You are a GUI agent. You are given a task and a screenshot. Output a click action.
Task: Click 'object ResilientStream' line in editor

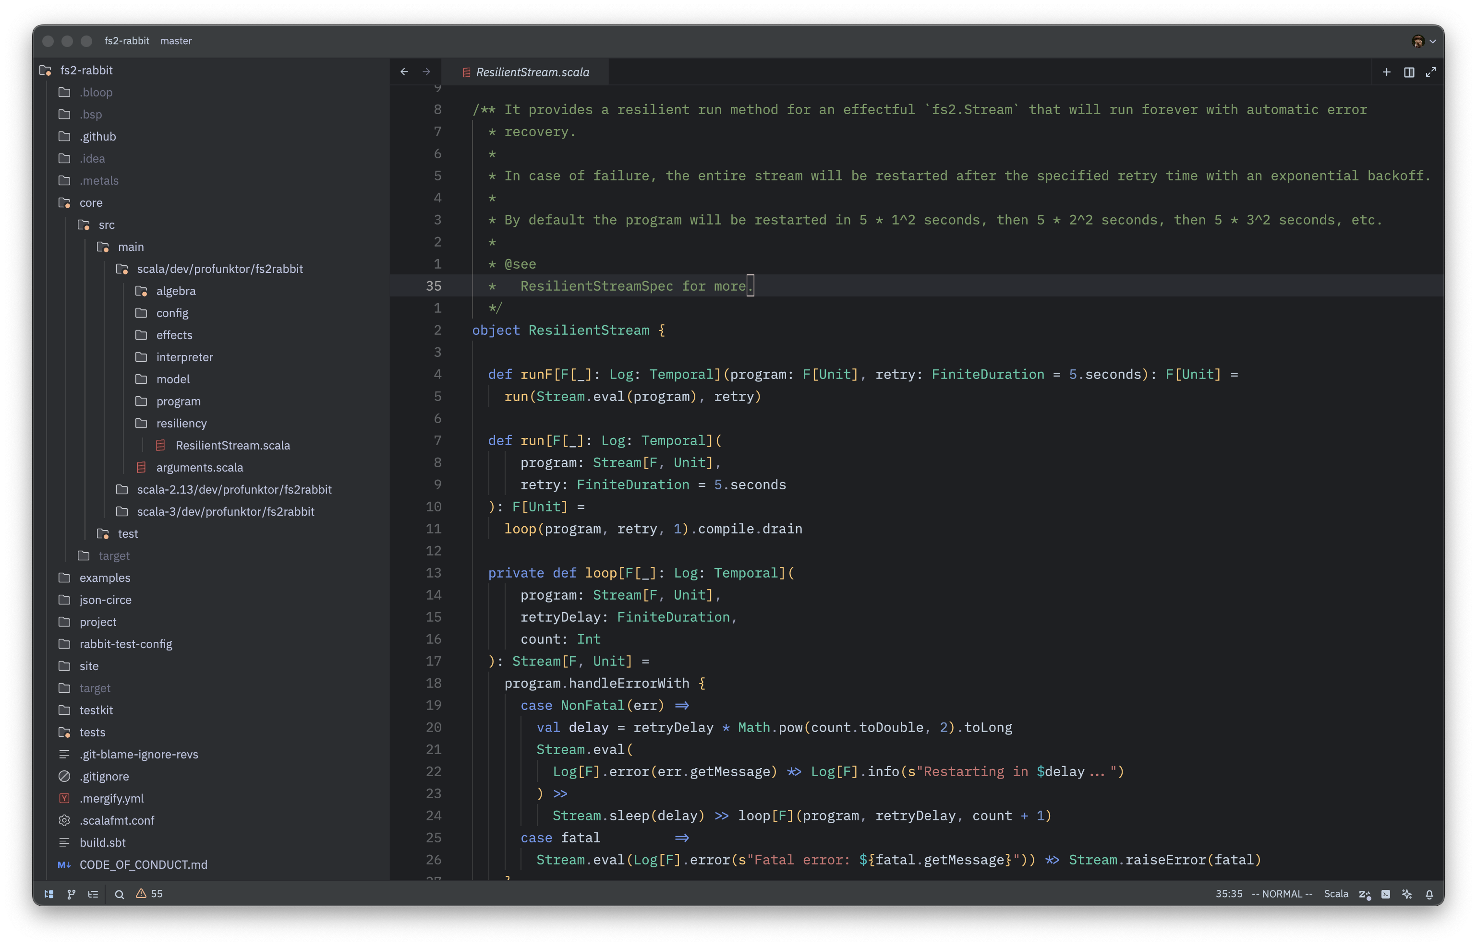[568, 331]
